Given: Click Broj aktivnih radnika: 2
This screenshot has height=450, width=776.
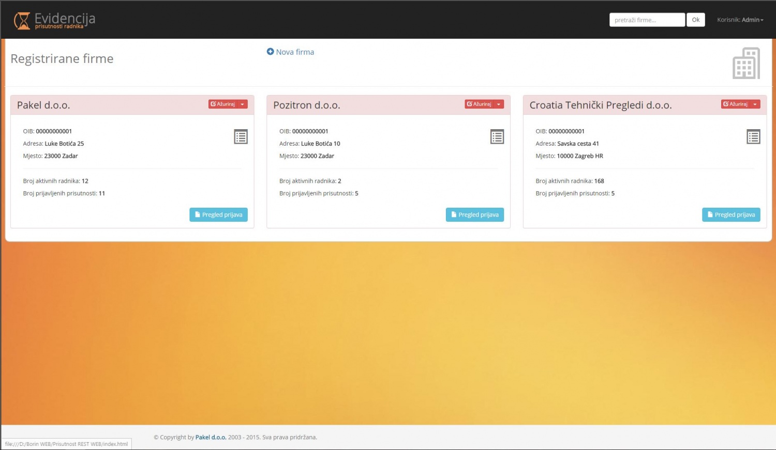Looking at the screenshot, I should [x=310, y=181].
